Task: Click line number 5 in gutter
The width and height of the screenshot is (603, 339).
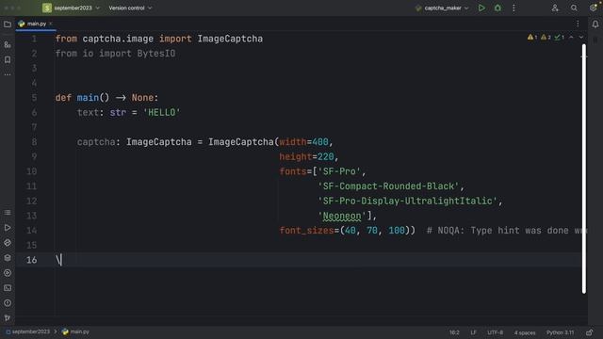Action: coord(34,98)
